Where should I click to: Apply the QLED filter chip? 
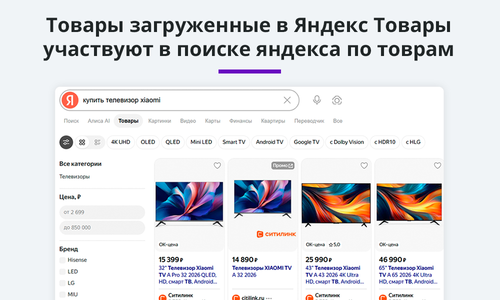pos(172,142)
